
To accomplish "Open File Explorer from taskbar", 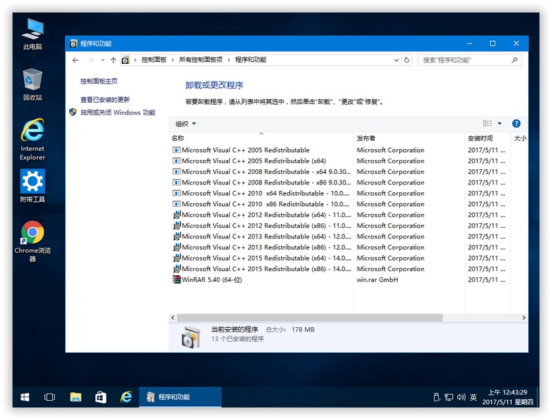I will click(75, 397).
